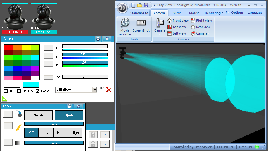
Task: Click the blank button beside B slider
Action: click(x=49, y=64)
